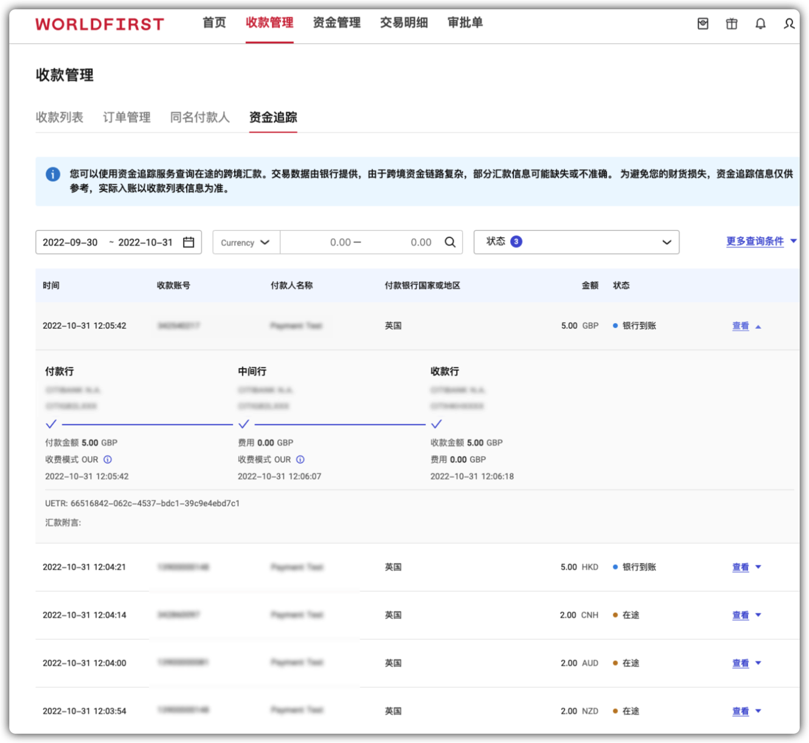Open the Currency dropdown
The height and width of the screenshot is (743, 809).
tap(246, 242)
